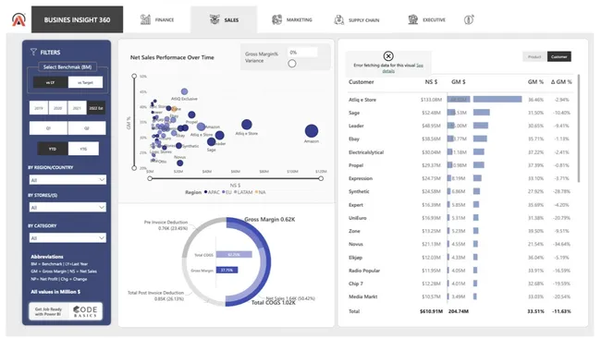
Task: Select fiscal year 2020
Action: pos(58,108)
